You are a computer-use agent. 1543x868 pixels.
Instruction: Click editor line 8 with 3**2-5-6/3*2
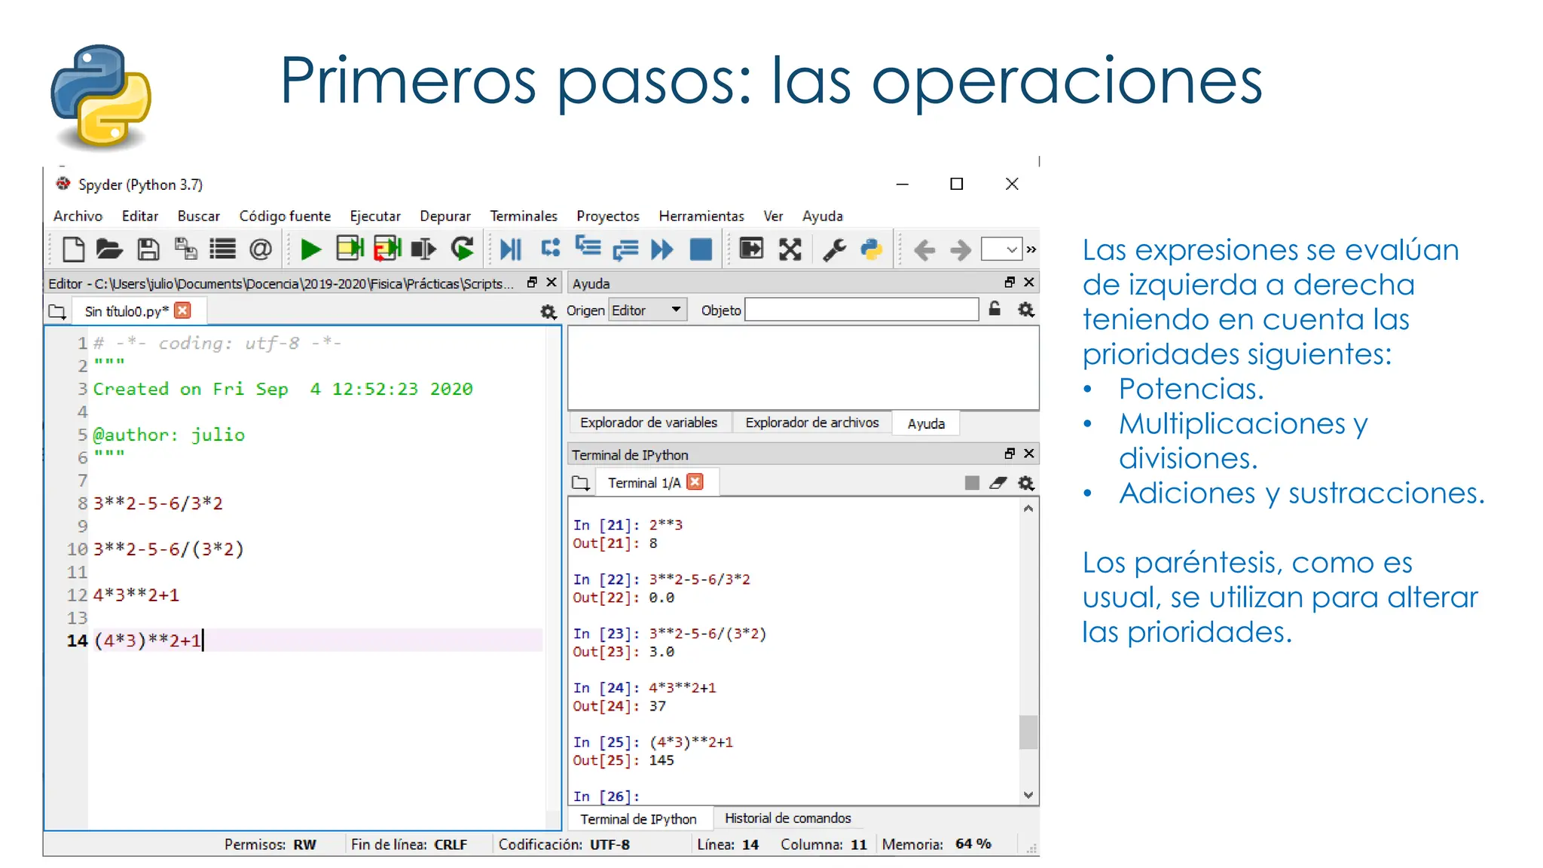point(158,503)
